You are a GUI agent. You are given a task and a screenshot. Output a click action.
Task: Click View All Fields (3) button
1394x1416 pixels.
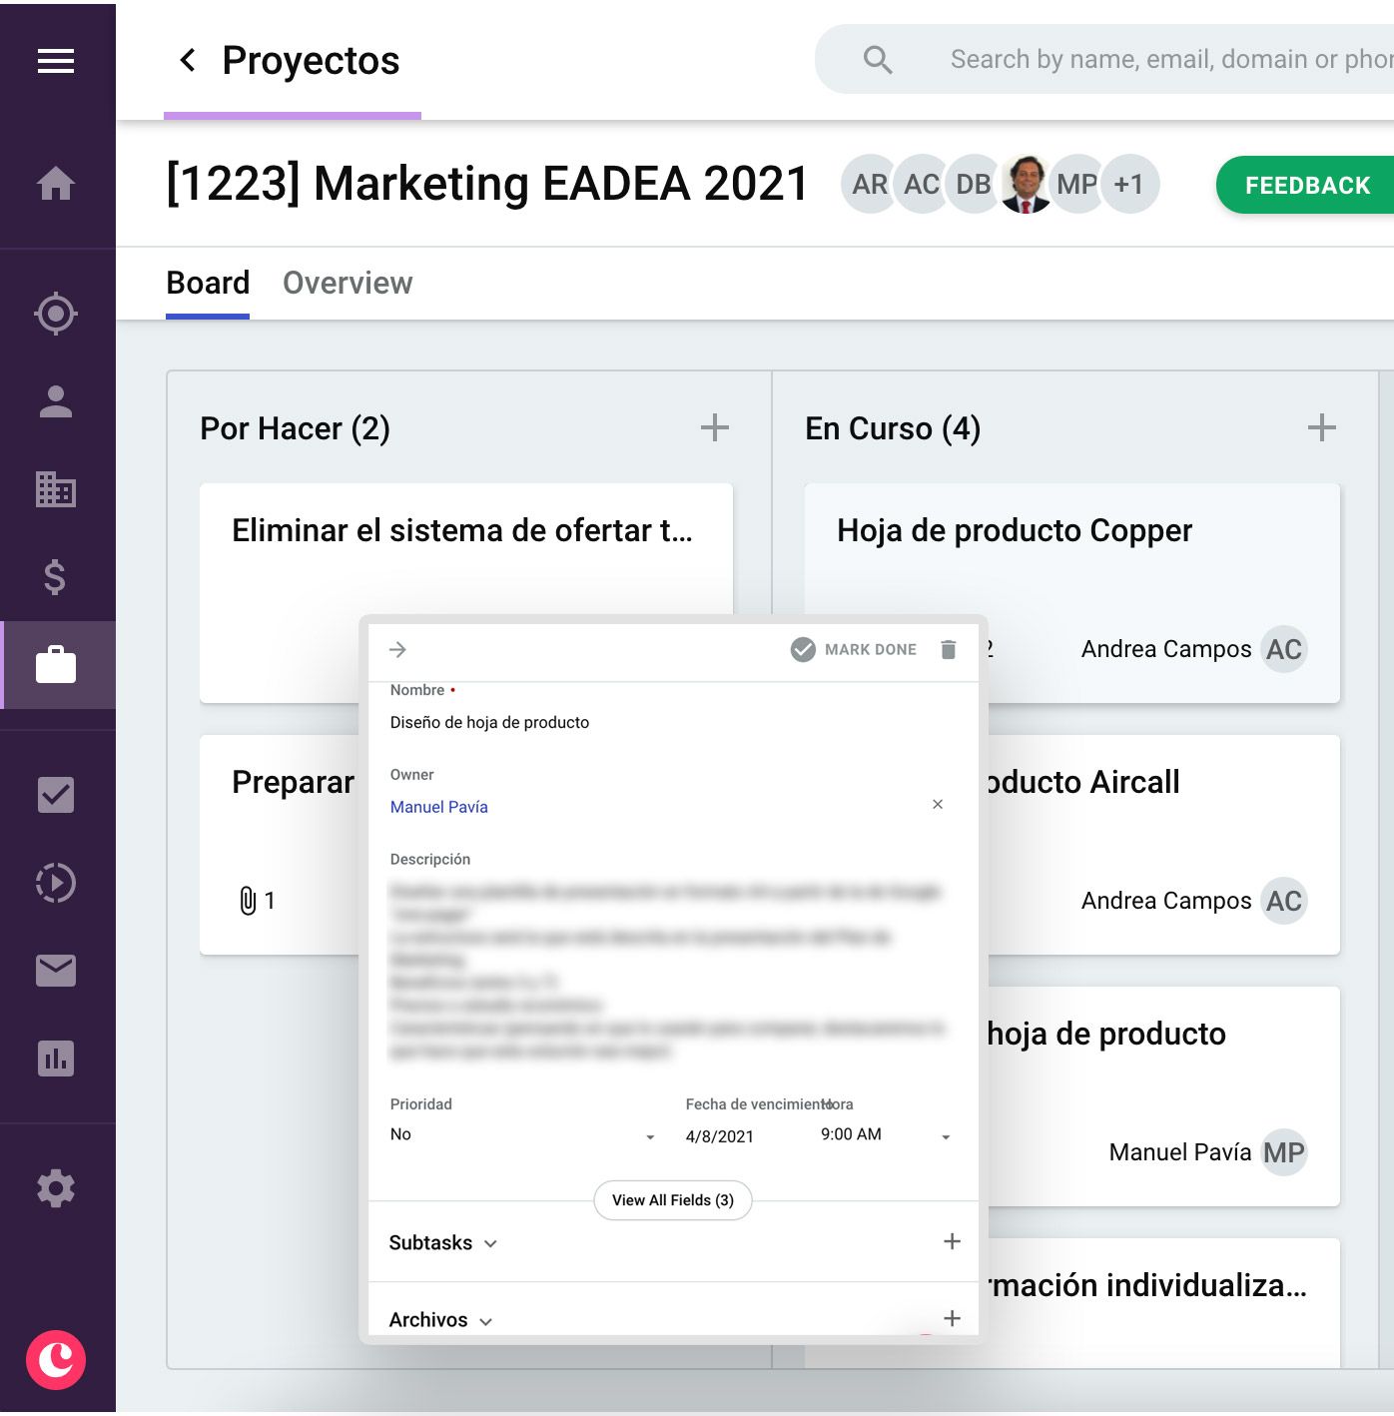673,1200
